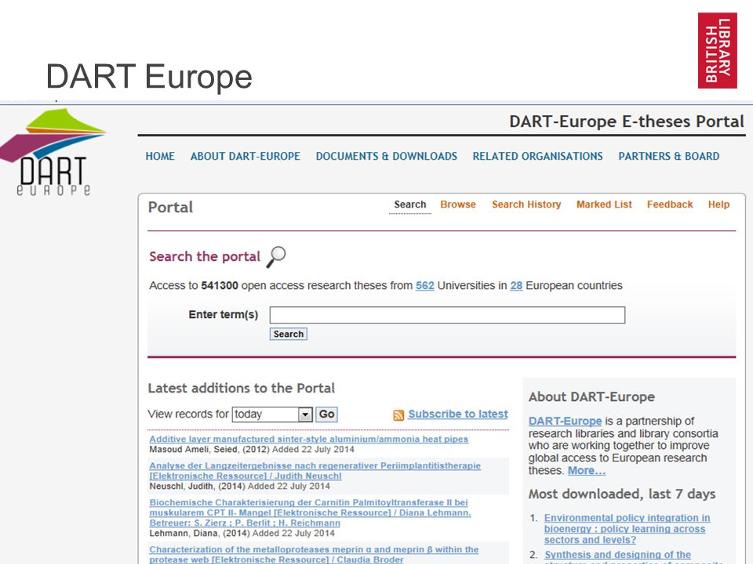Image resolution: width=753 pixels, height=564 pixels.
Task: Open RELATED ORGANISATIONS menu item
Action: pyautogui.click(x=537, y=157)
